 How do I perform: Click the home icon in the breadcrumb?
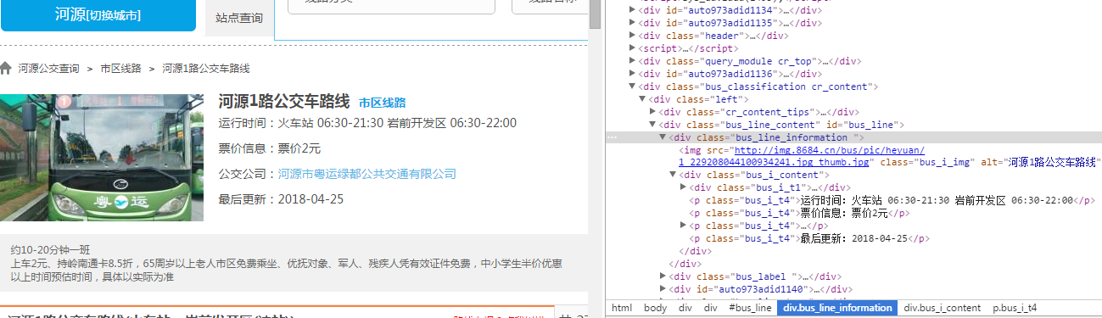(6, 68)
